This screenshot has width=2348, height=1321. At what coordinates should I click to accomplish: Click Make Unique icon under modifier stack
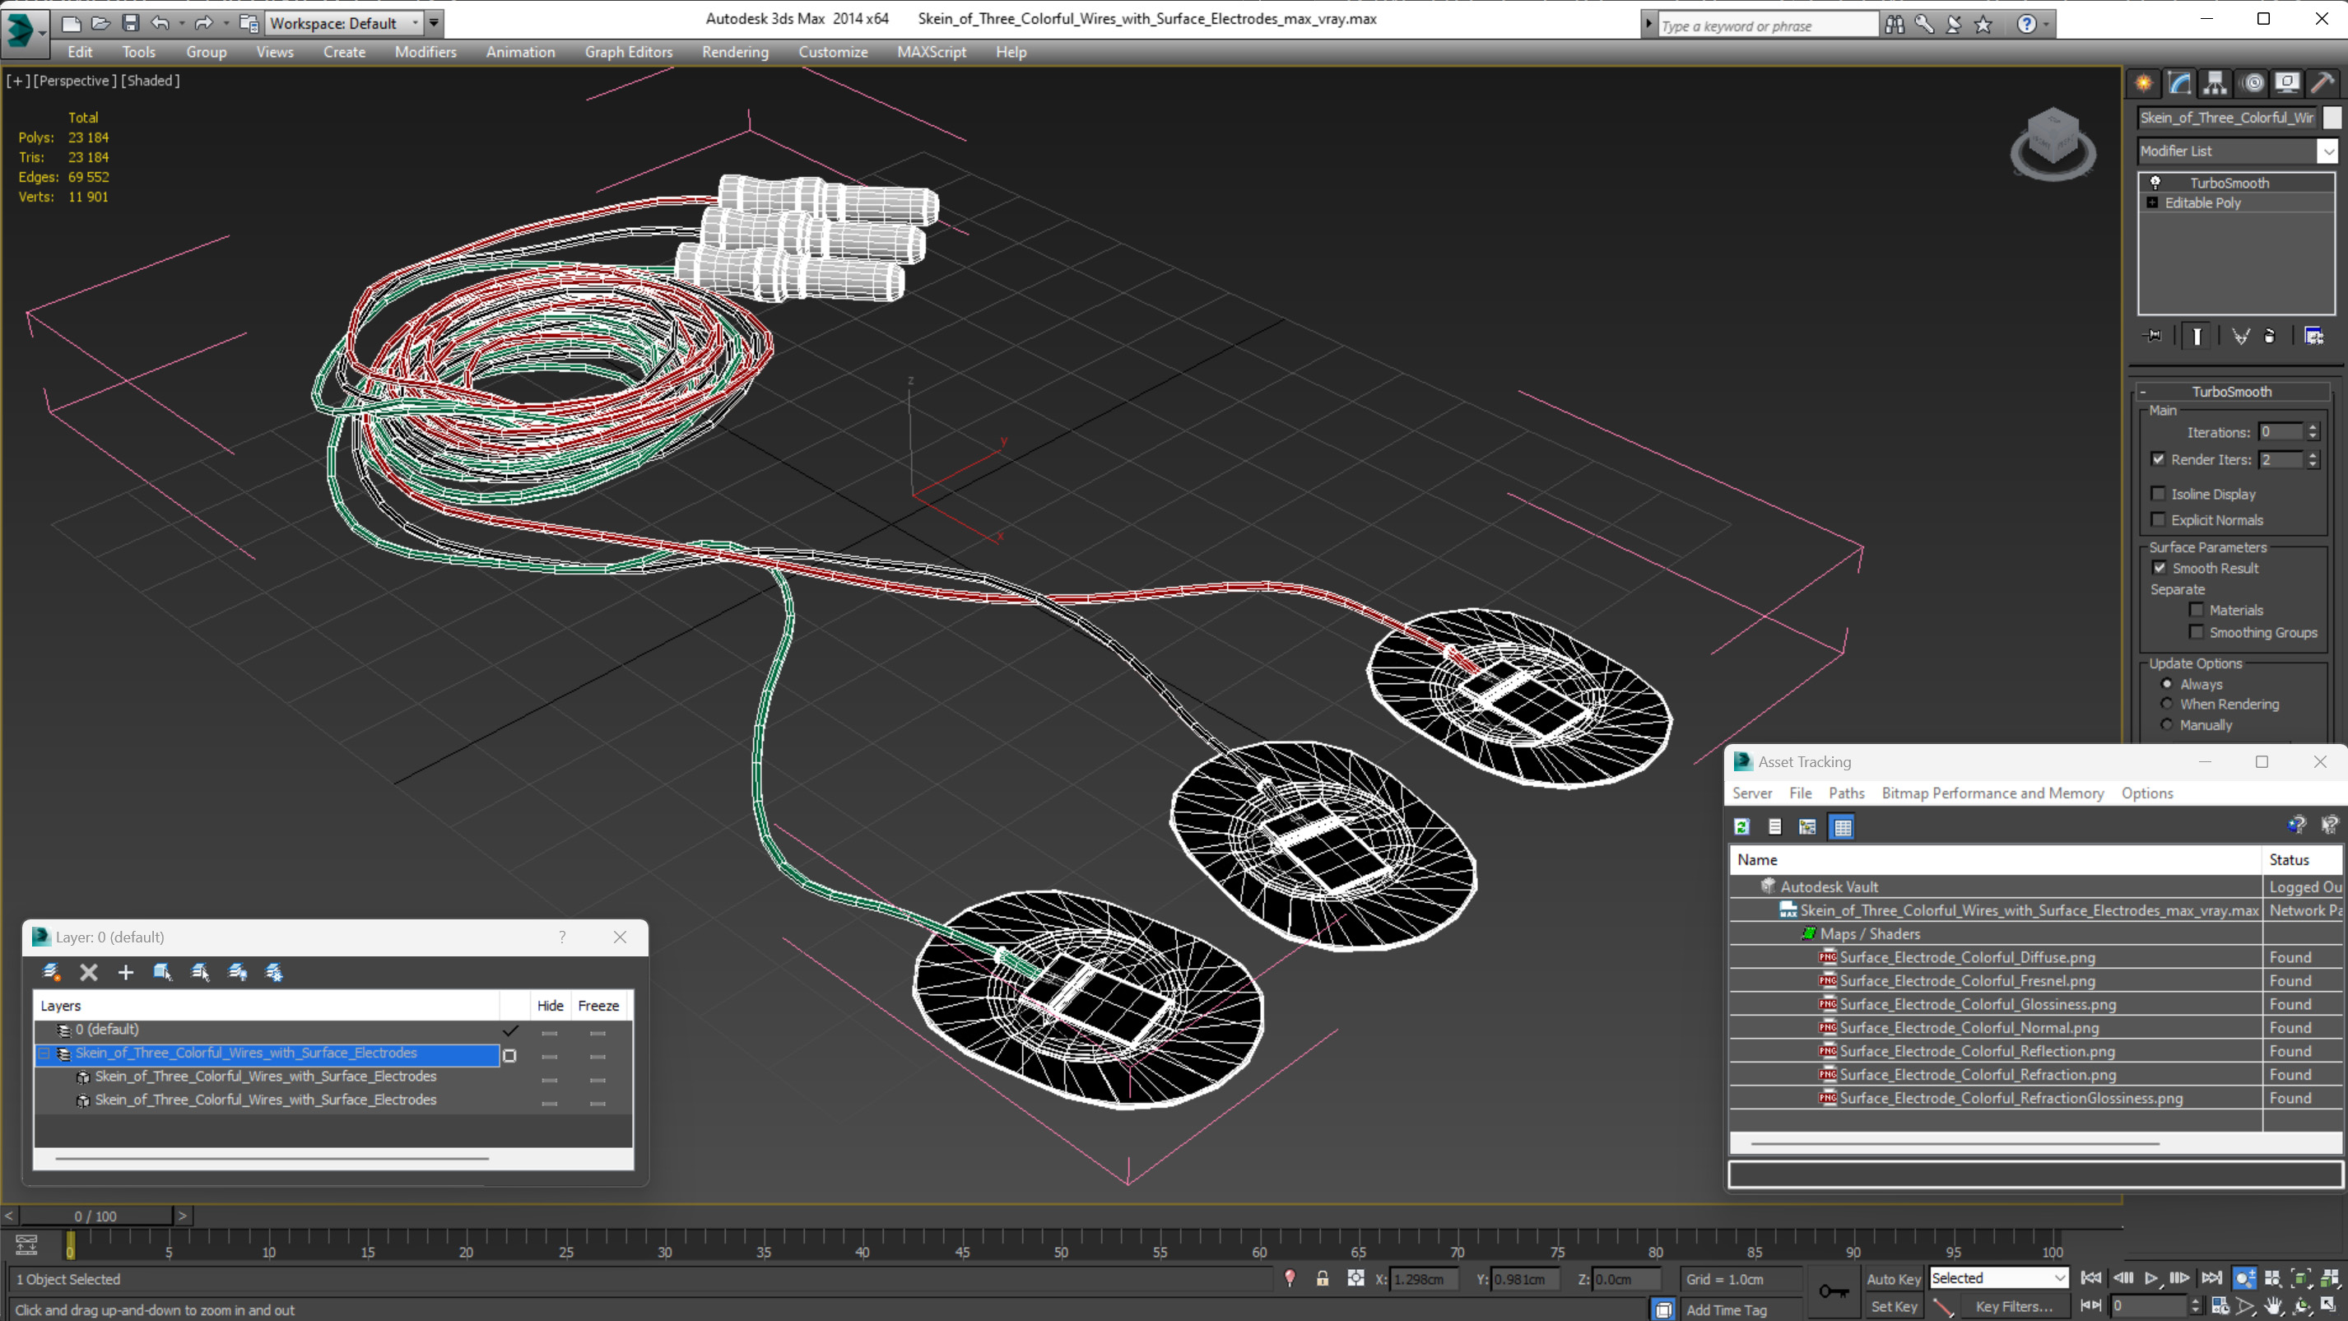point(2239,336)
